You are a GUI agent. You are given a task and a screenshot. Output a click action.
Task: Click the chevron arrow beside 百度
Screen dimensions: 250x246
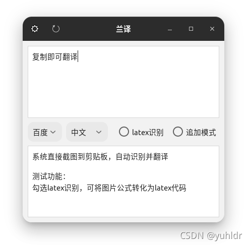pyautogui.click(x=53, y=132)
